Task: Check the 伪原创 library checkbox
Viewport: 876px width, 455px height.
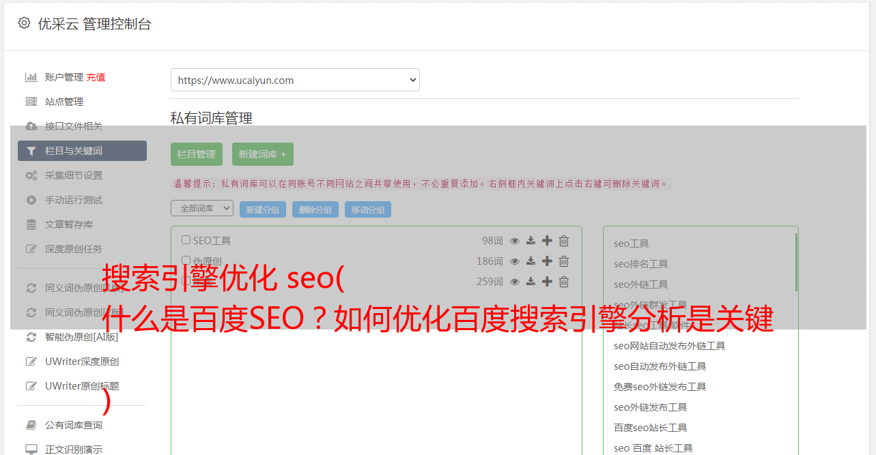Action: (x=186, y=261)
